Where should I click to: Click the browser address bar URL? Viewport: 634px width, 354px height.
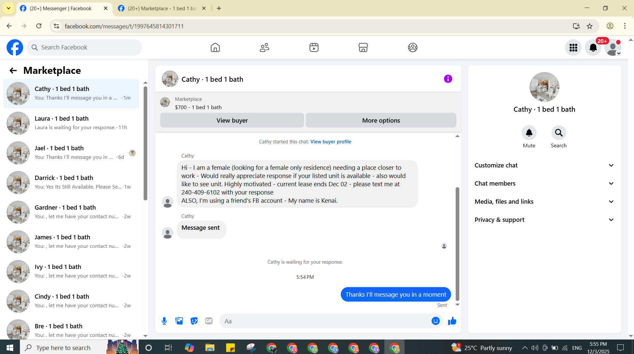124,26
